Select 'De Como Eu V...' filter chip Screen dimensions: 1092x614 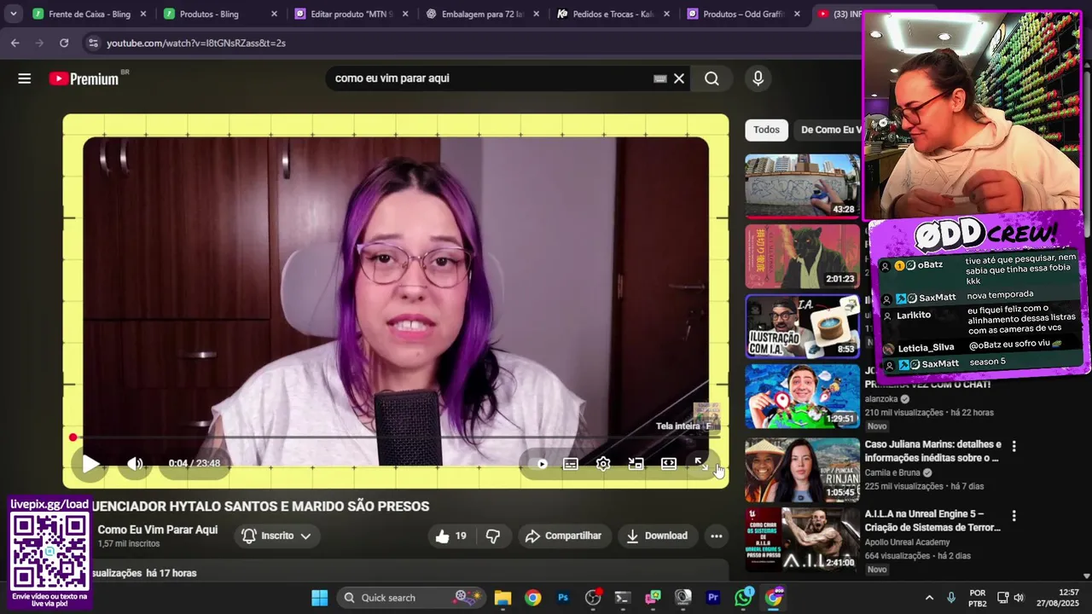(x=829, y=130)
